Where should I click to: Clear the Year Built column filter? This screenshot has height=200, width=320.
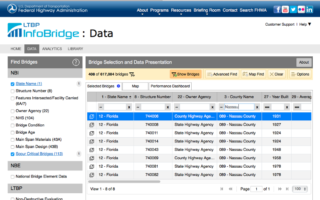point(287,107)
